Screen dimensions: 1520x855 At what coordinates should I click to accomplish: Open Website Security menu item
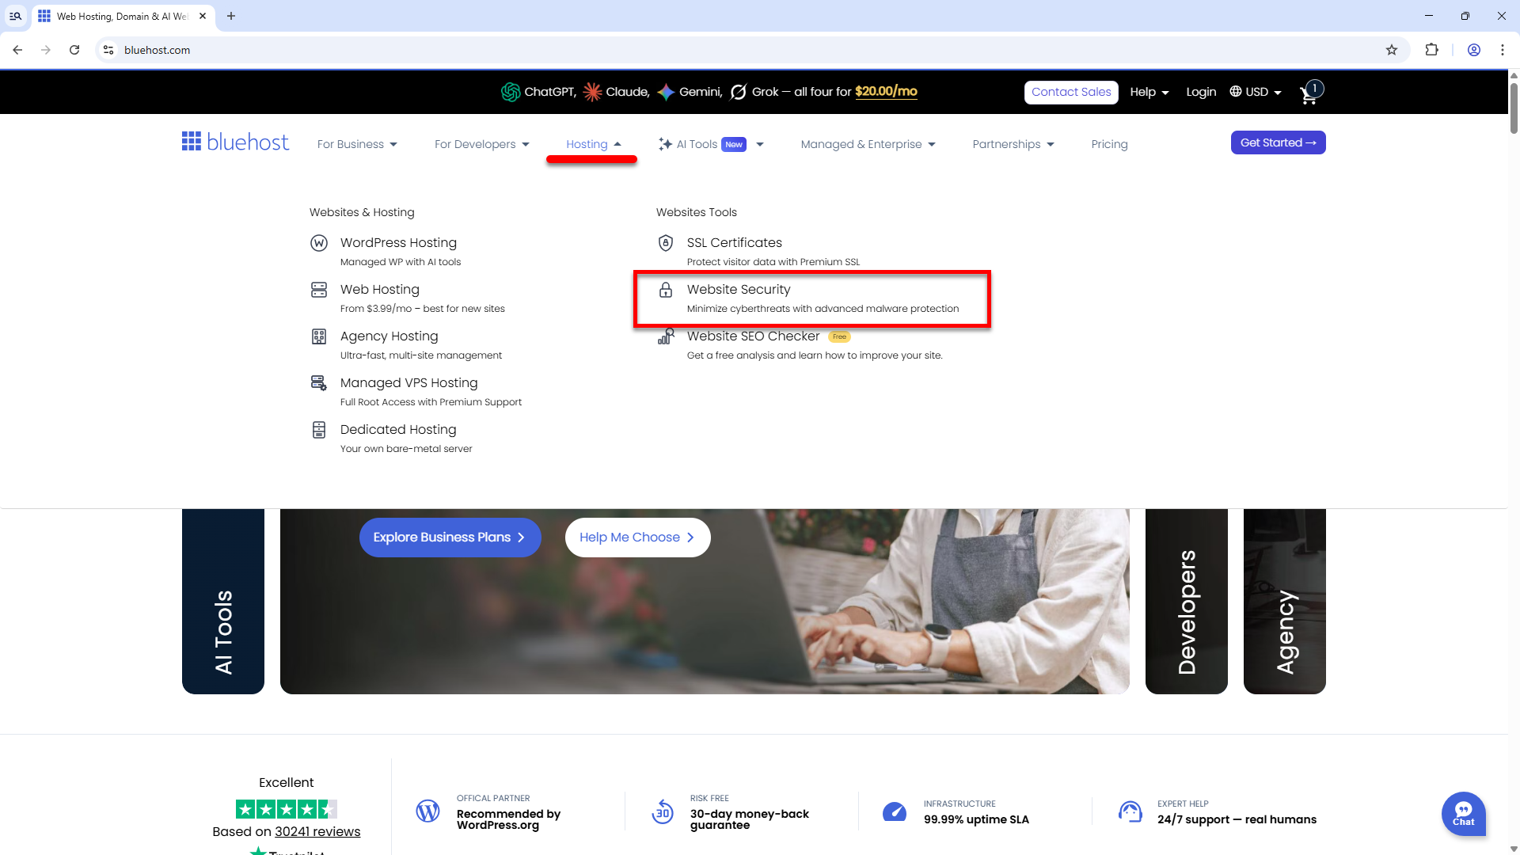[739, 290]
